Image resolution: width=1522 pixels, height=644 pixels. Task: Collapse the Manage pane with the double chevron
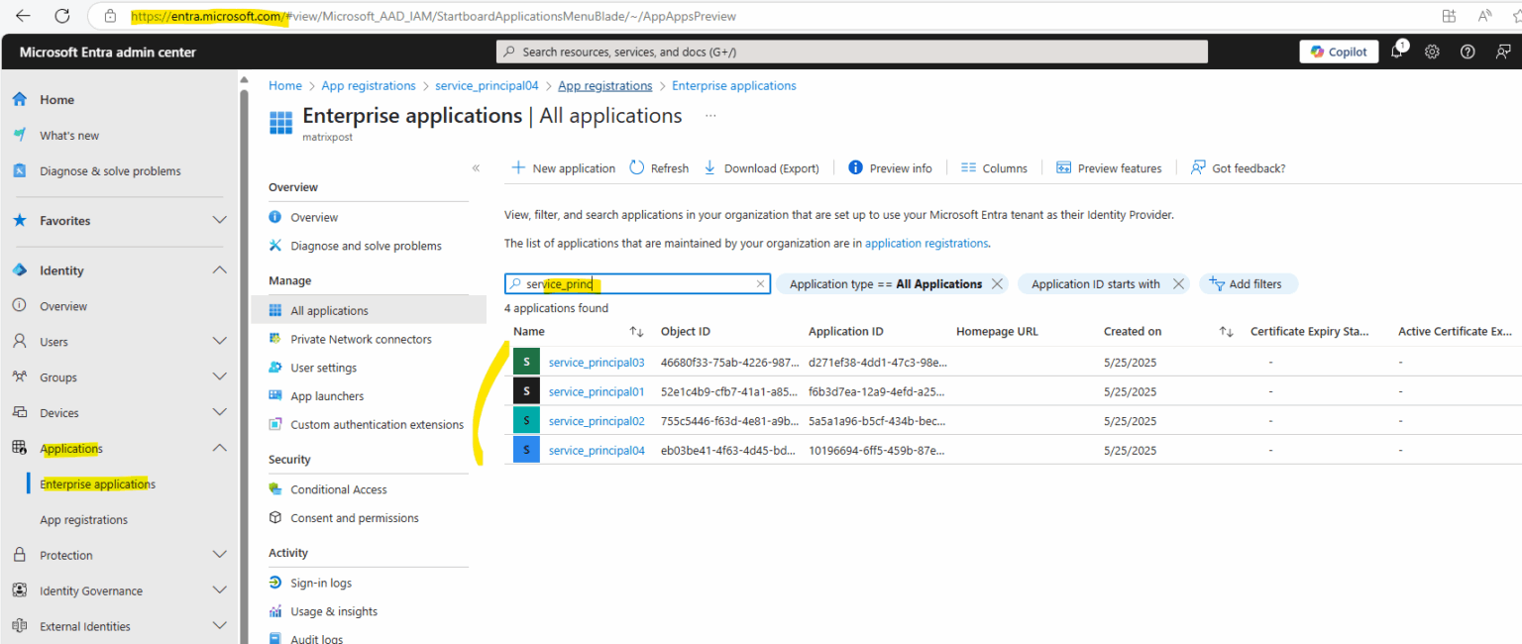476,168
